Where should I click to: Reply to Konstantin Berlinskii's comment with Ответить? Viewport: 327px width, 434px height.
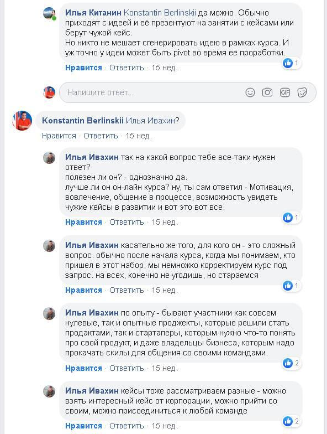[101, 136]
